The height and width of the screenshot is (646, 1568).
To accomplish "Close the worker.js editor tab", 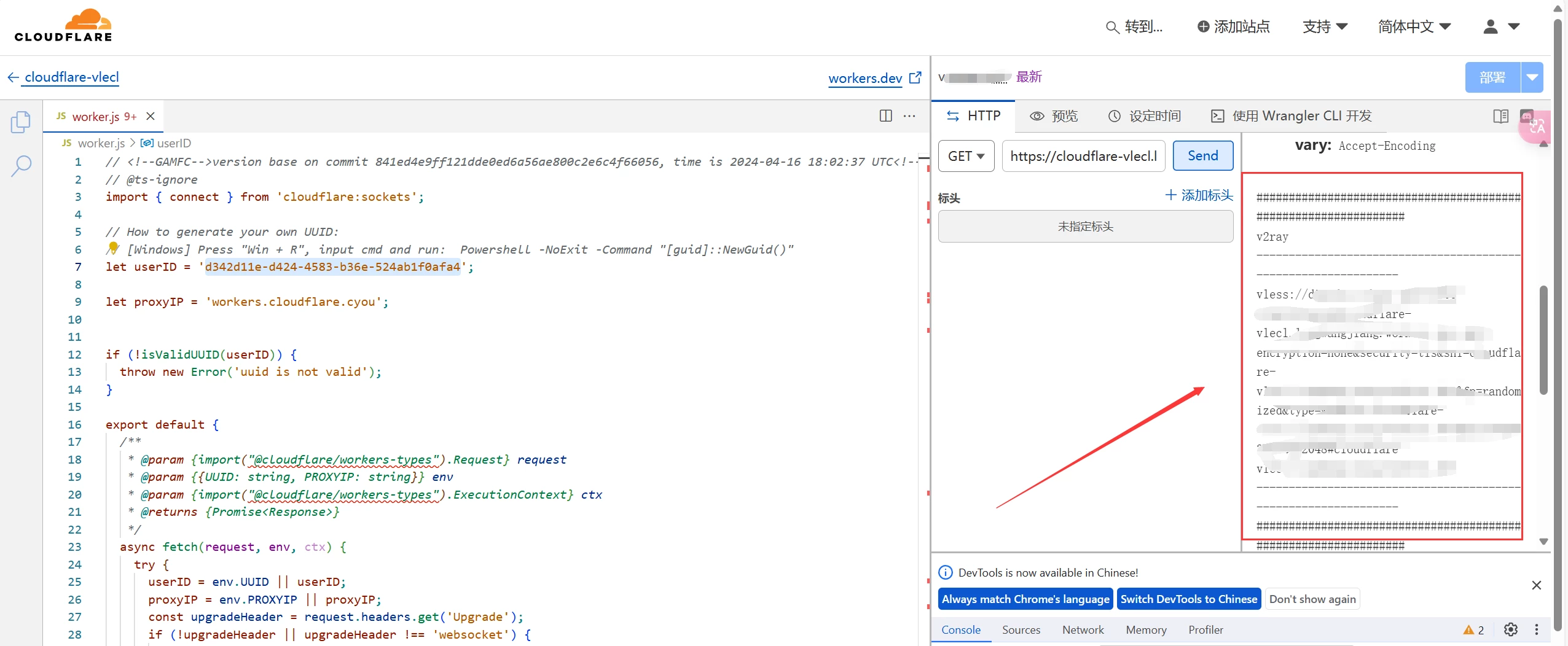I will pos(151,116).
